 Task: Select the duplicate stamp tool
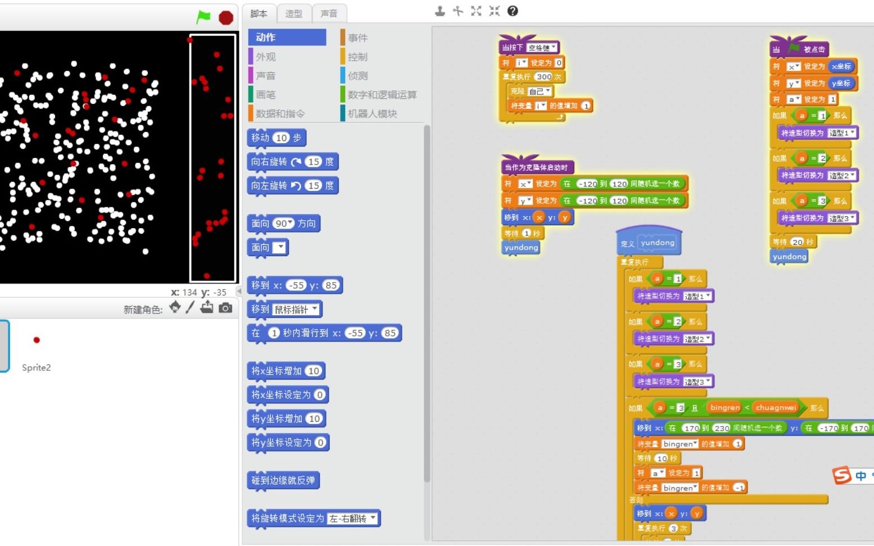tap(440, 11)
